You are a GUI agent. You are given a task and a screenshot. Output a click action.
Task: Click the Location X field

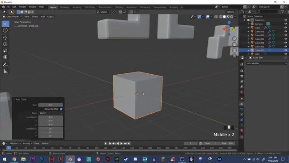coord(51,117)
